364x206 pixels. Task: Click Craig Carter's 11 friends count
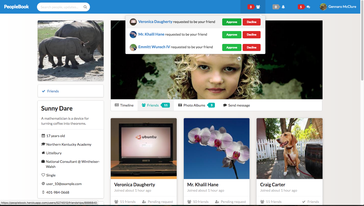[271, 202]
